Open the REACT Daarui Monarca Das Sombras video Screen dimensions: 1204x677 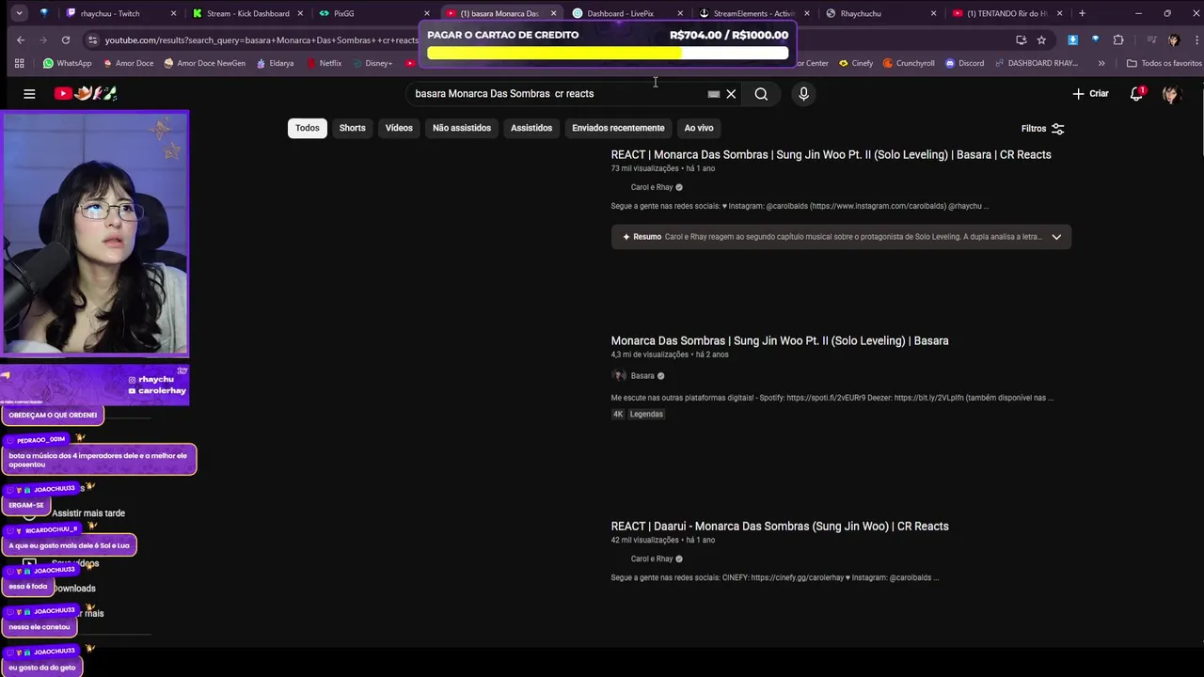[x=780, y=526]
